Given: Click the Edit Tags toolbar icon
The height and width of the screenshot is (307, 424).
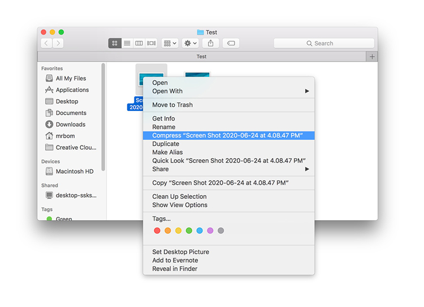Looking at the screenshot, I should tap(231, 43).
